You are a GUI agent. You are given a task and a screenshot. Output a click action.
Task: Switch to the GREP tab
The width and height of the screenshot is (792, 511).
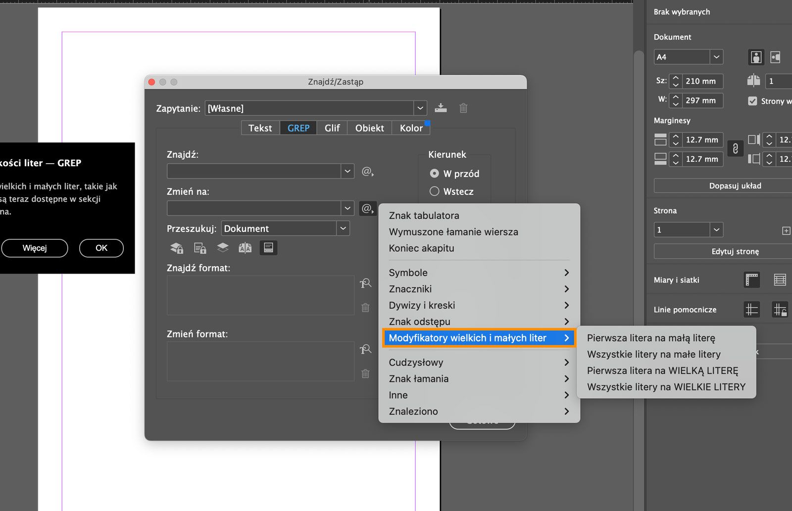tap(298, 128)
